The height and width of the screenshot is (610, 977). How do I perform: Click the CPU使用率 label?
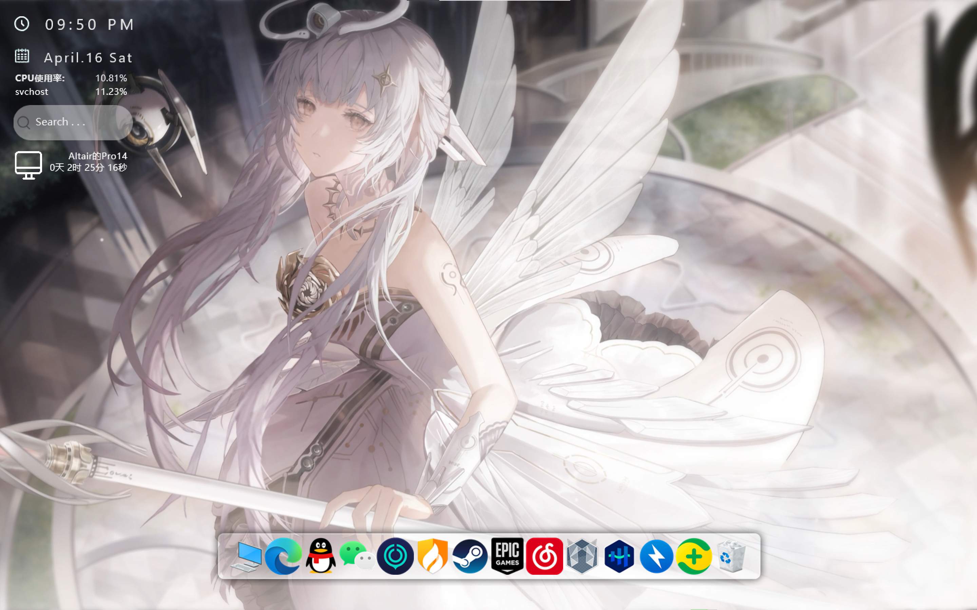pyautogui.click(x=40, y=78)
